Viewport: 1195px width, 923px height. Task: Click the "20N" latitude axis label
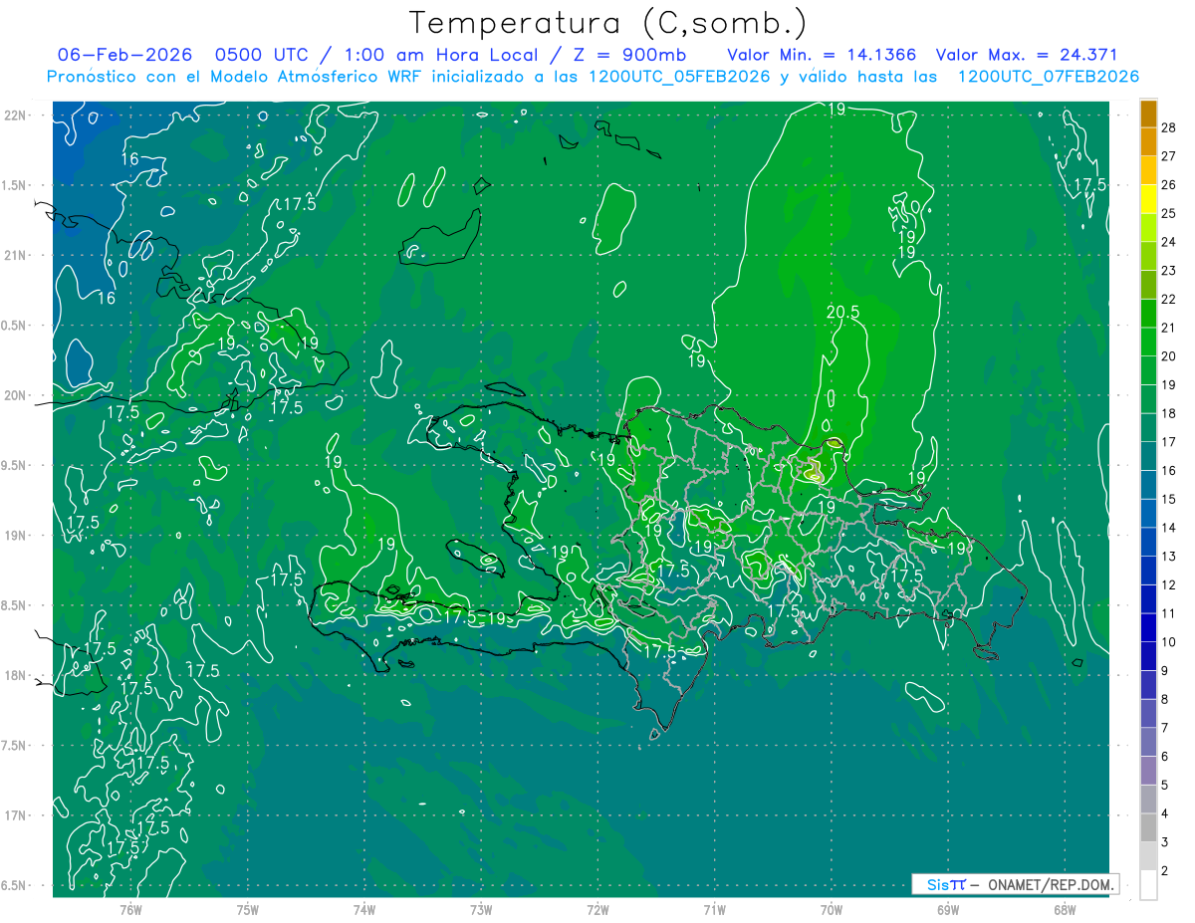coord(17,395)
